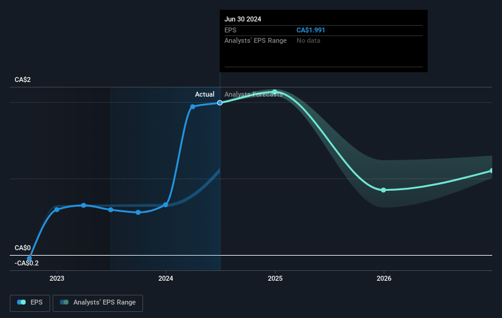Screen dimensions: 502x318
Task: Click the 2023 x-axis label
Action: point(57,278)
